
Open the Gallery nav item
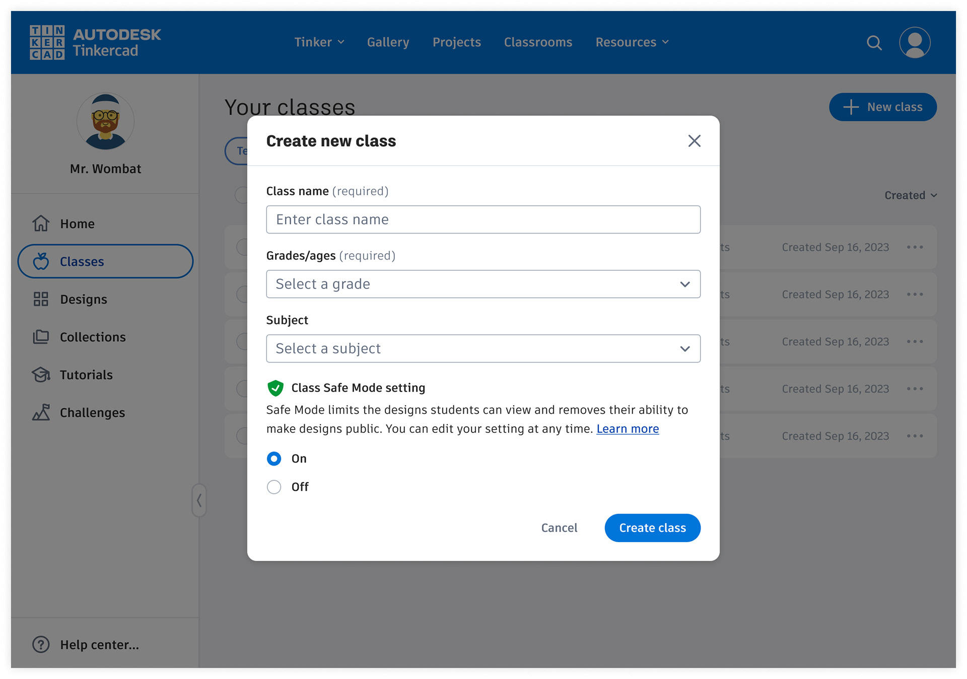(388, 42)
